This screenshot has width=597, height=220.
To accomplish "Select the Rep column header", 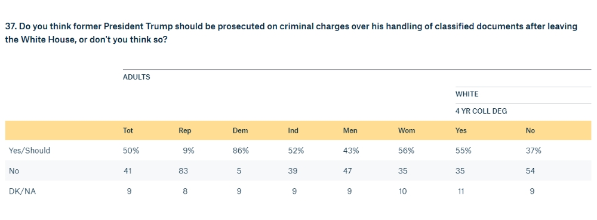I will click(x=184, y=131).
